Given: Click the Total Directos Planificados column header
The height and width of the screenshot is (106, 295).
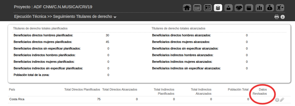Looking at the screenshot, I should tap(82, 89).
